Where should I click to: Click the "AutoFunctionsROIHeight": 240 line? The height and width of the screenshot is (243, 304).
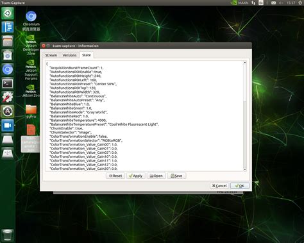pyautogui.click(x=76, y=76)
